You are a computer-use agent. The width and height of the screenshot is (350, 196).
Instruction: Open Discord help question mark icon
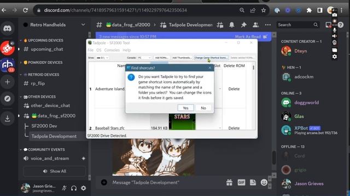[341, 25]
